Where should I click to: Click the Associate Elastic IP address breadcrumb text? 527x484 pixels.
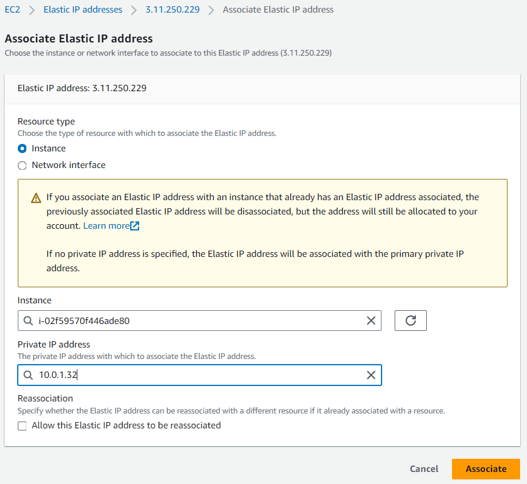[278, 10]
